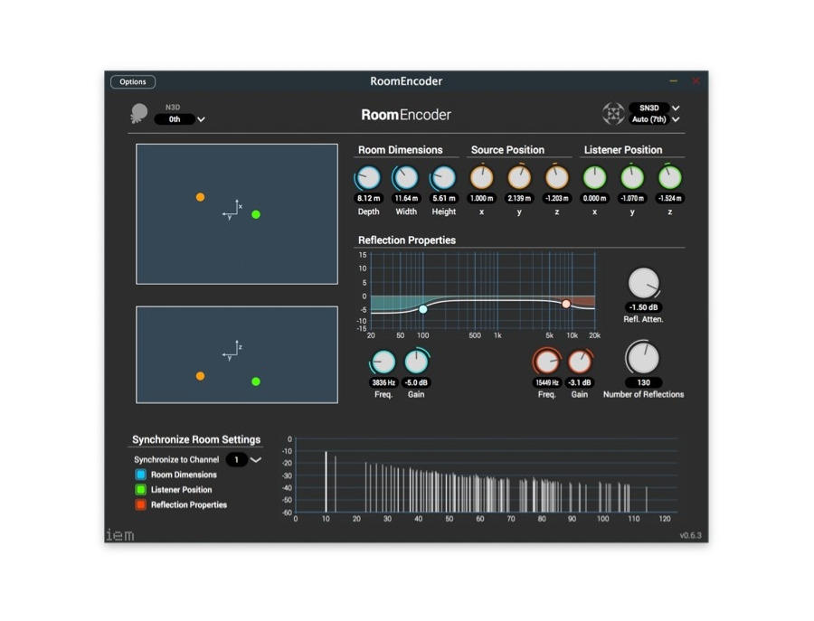Click the Source Position x knob

[x=482, y=178]
